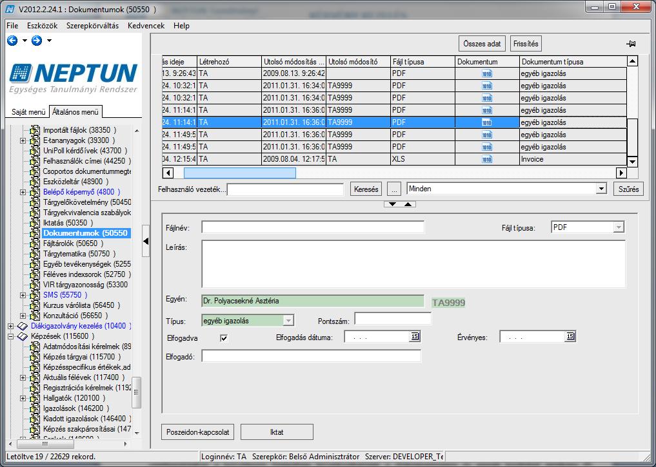Image resolution: width=656 pixels, height=467 pixels.
Task: Expand the E-tananyagok tree node
Action: tap(23, 140)
